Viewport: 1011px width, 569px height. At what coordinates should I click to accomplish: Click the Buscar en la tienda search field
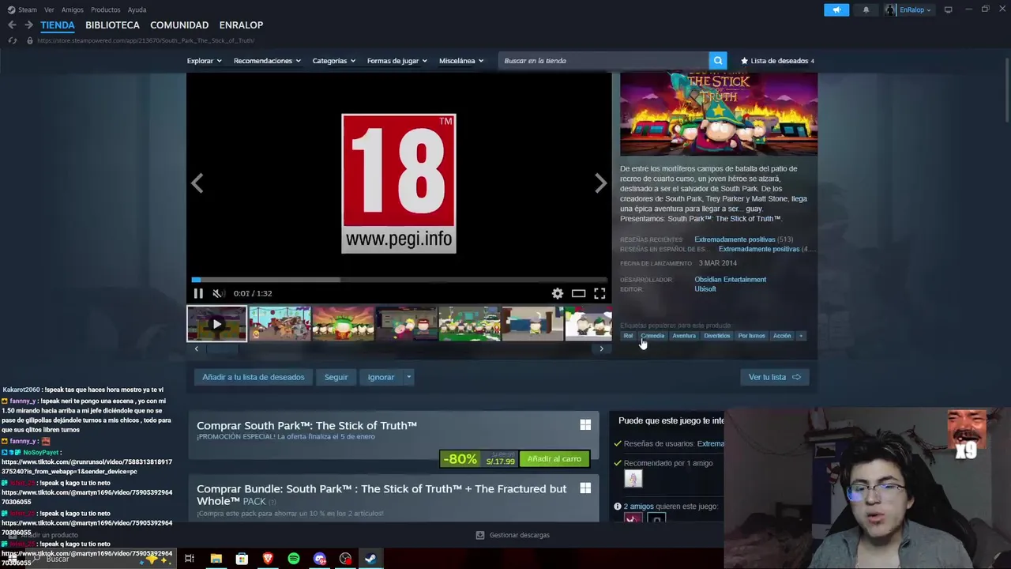pos(604,61)
